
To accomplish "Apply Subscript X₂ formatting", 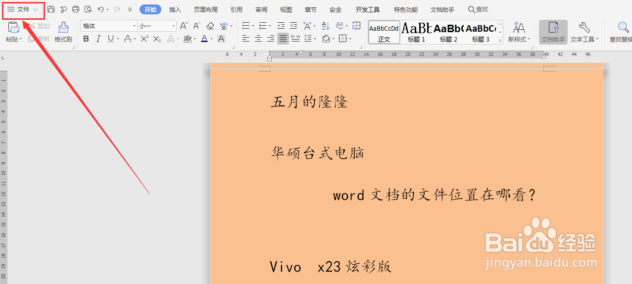I will [157, 39].
